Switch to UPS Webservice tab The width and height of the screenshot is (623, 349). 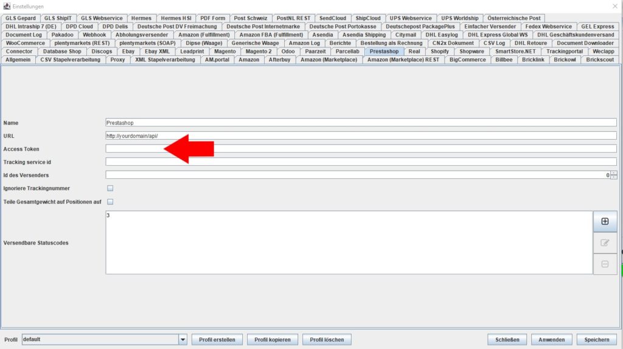(x=411, y=18)
